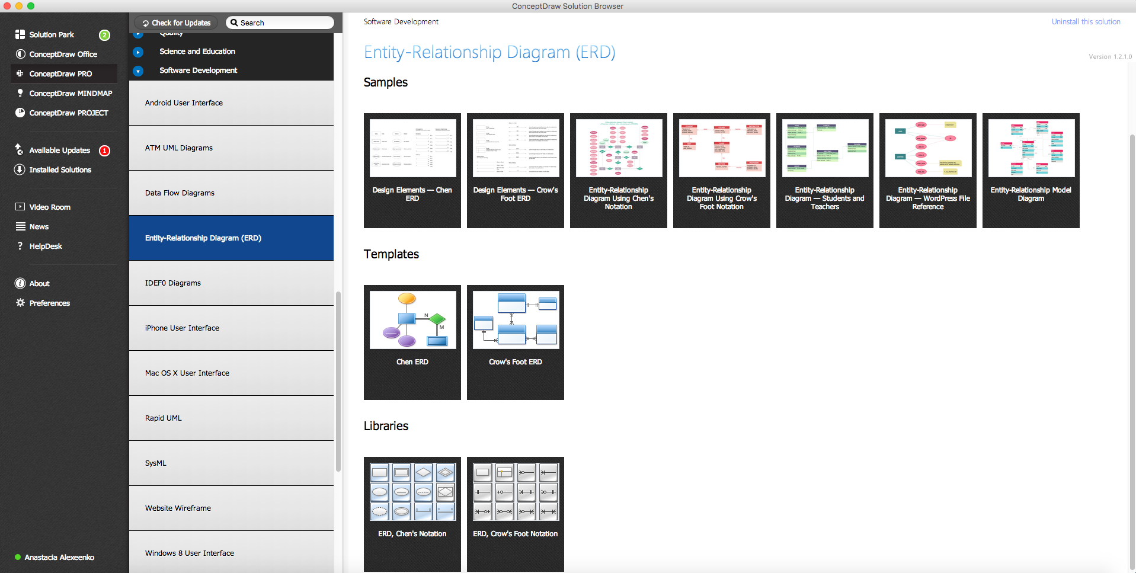Click the News list icon
Image resolution: width=1136 pixels, height=573 pixels.
coord(20,226)
